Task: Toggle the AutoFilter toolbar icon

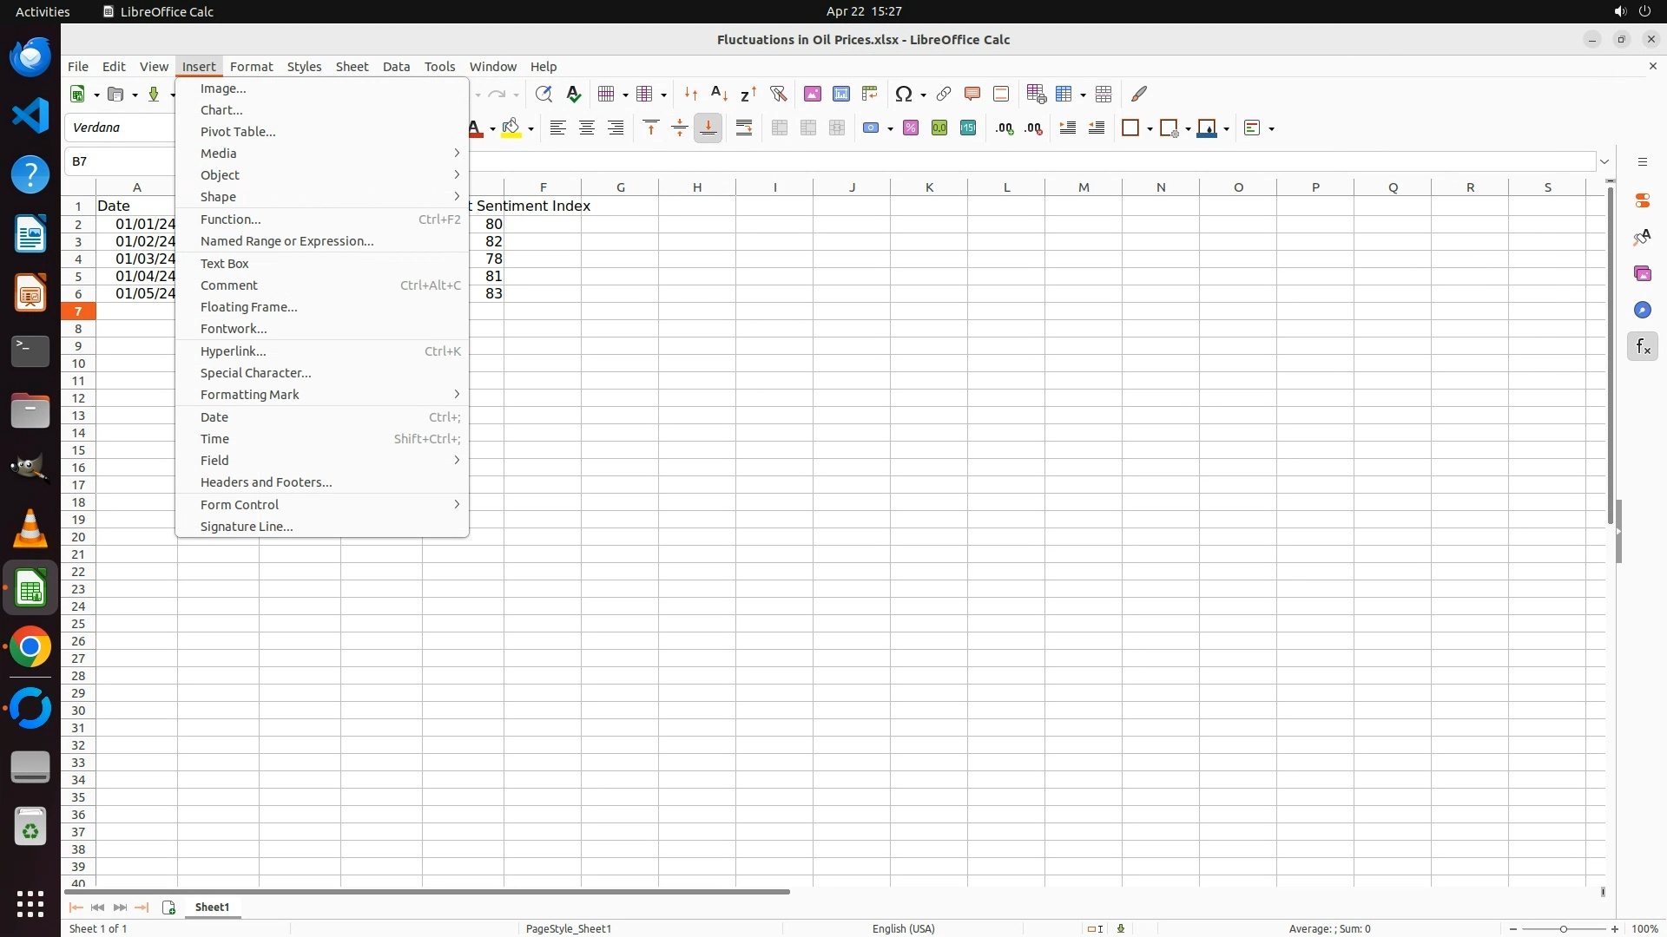Action: tap(778, 94)
